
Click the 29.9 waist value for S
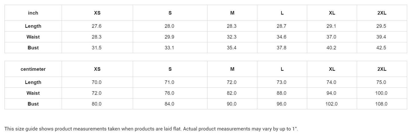[x=169, y=37]
